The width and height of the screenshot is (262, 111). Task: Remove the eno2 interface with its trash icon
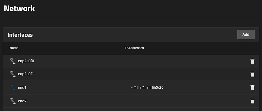click(x=252, y=101)
